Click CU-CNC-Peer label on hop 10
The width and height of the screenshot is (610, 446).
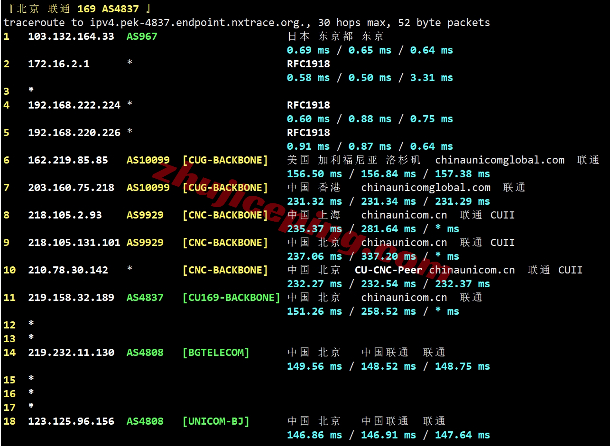[x=388, y=270]
